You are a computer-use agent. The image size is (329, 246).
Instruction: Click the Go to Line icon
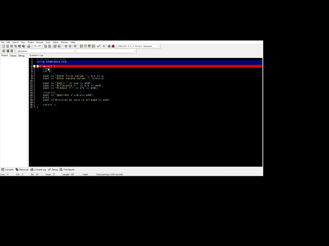(59, 46)
